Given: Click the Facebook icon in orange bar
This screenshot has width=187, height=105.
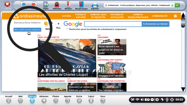Looking at the screenshot, I should coord(175,16).
